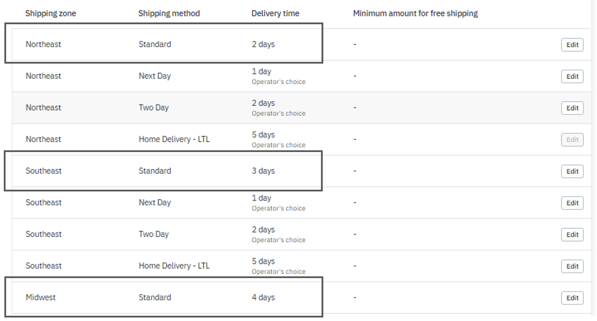
Task: Edit the Northeast Next Day row
Action: tap(572, 76)
